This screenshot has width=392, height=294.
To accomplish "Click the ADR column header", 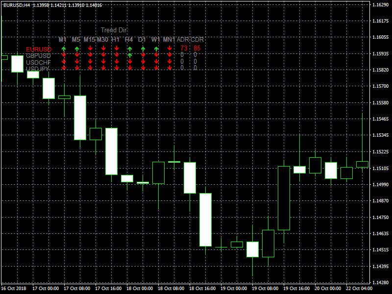I will tap(183, 40).
